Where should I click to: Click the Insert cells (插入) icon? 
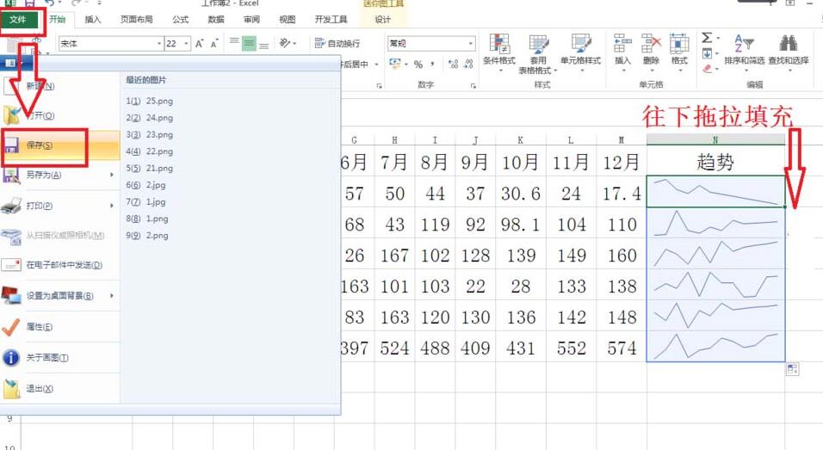click(622, 45)
